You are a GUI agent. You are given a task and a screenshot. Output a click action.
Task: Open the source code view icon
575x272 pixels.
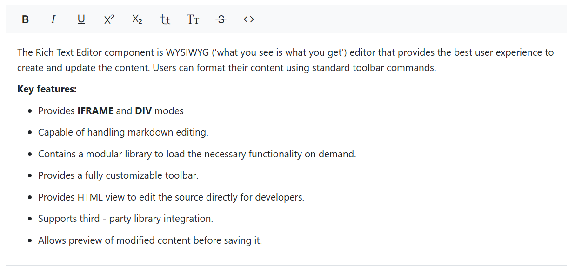tap(248, 19)
